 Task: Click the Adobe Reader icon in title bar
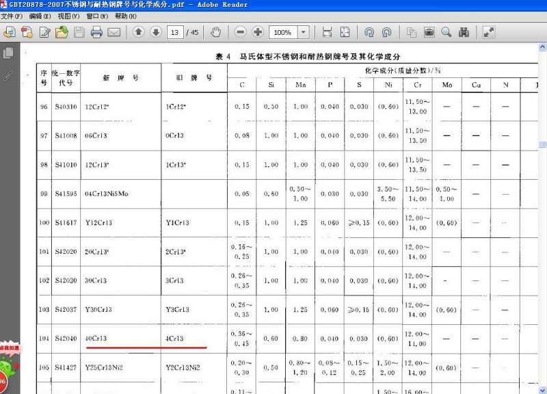click(3, 4)
